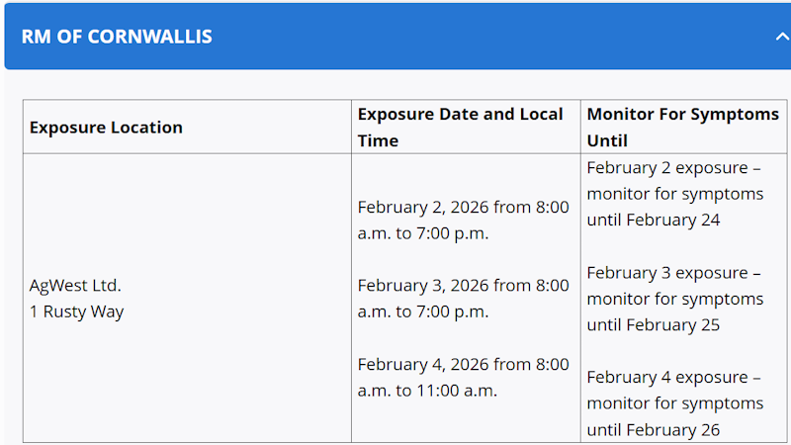Click the 'a.m. to 11:00 a.m.' time text

pos(427,390)
